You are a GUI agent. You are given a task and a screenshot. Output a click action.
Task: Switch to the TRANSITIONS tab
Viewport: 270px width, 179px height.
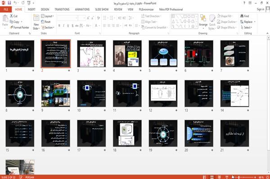pos(62,9)
